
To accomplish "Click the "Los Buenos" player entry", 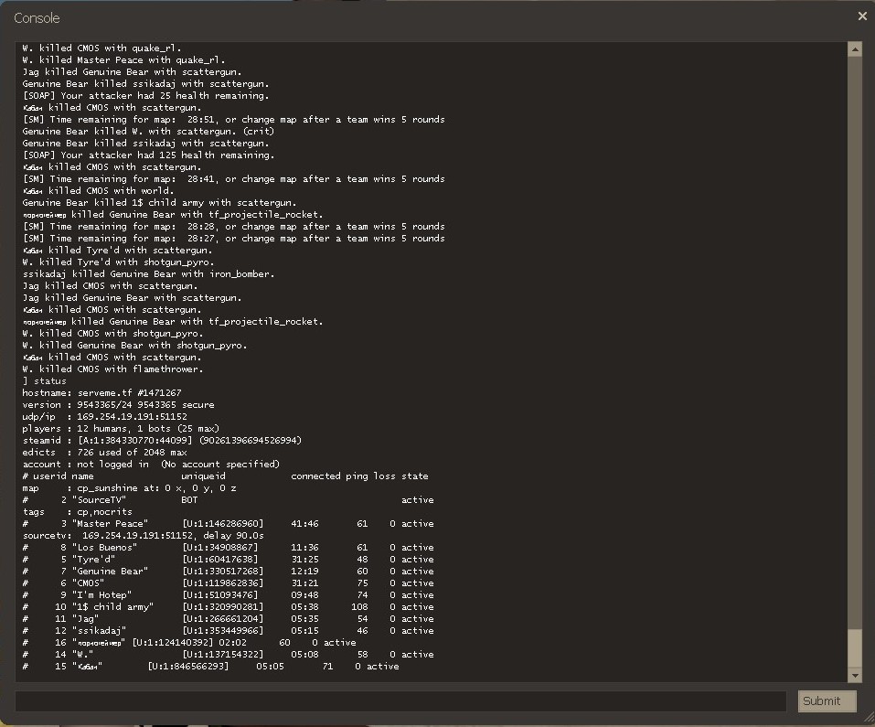I will click(x=229, y=548).
